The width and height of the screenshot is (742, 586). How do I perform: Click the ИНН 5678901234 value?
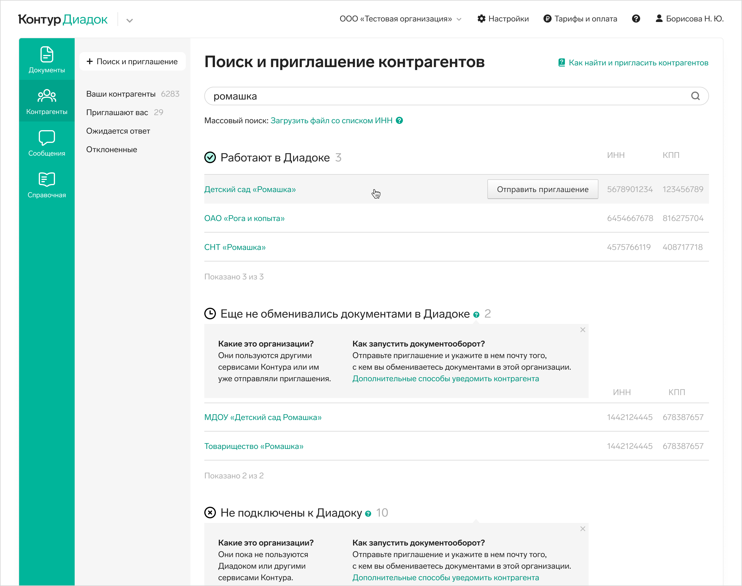pyautogui.click(x=630, y=189)
